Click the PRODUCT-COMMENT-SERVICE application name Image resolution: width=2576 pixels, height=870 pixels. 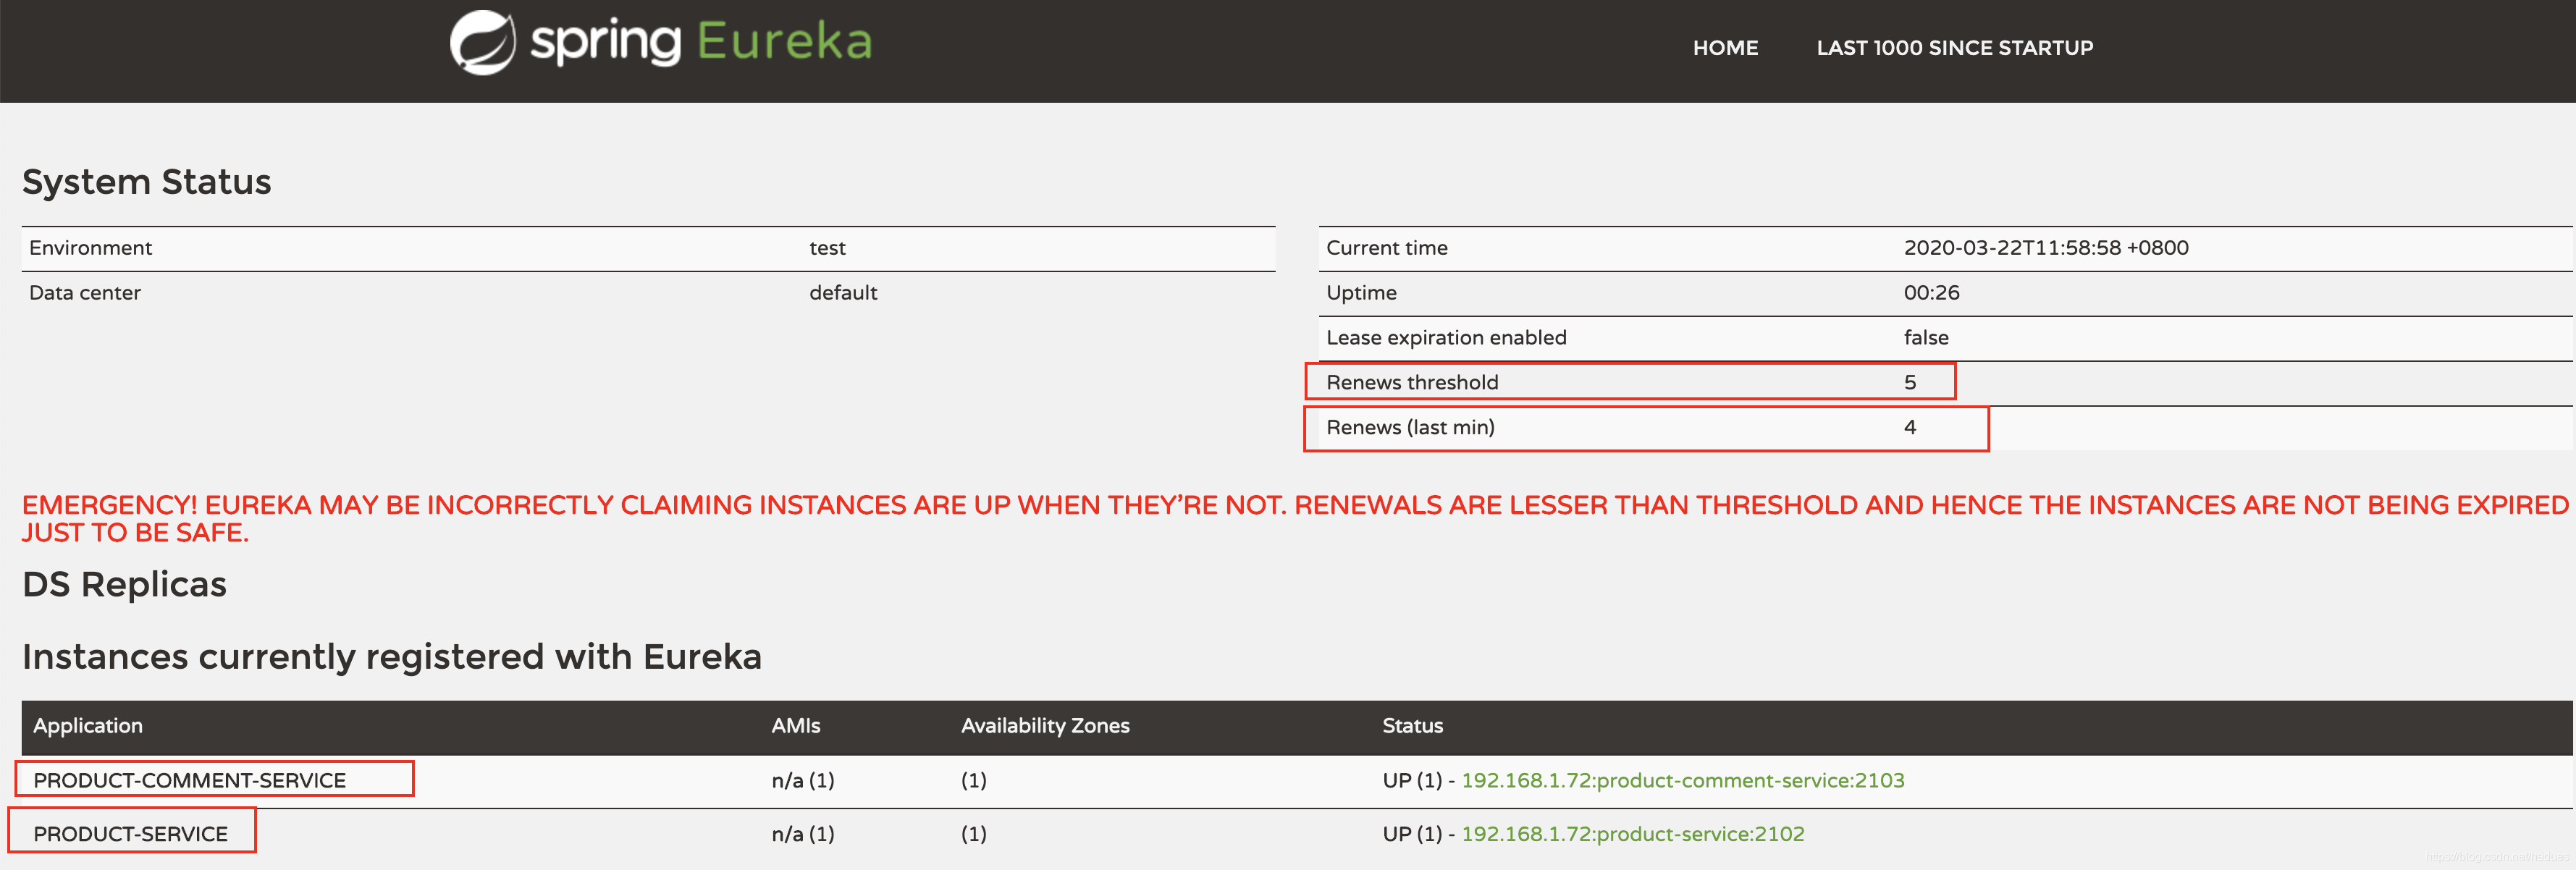(x=189, y=780)
